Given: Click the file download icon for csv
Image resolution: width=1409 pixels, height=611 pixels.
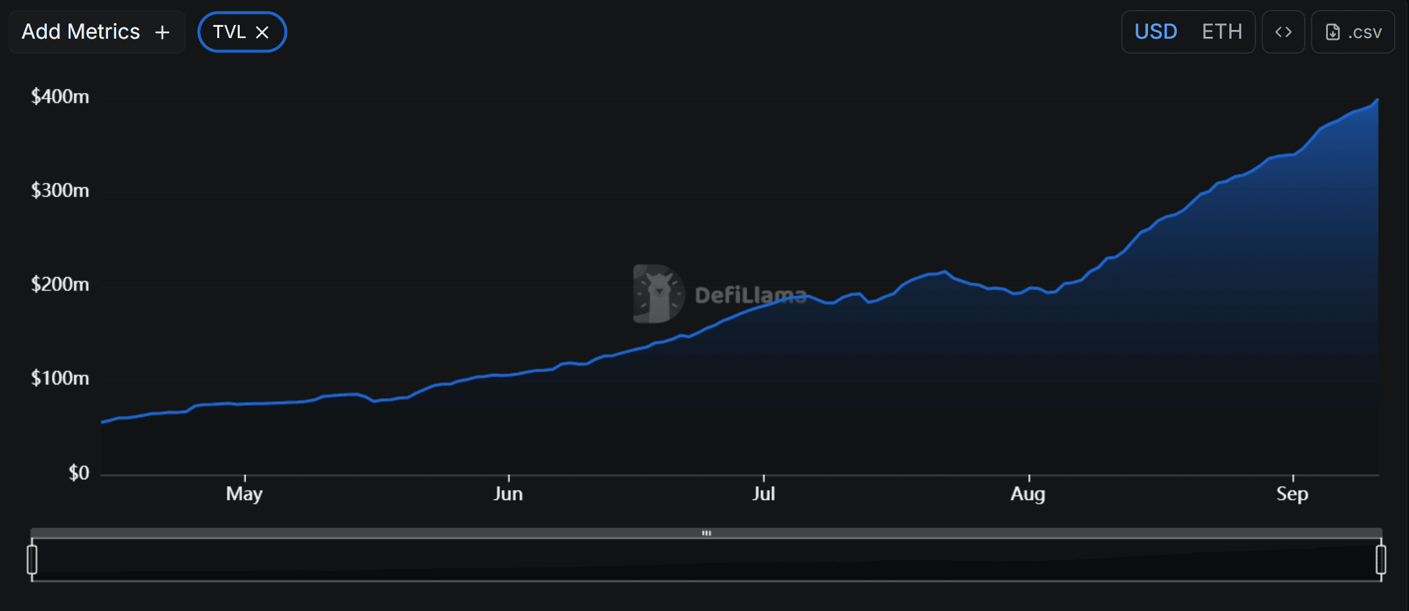Looking at the screenshot, I should (1332, 32).
